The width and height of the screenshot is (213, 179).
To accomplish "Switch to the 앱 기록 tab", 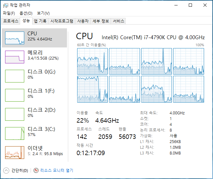I will coord(40,21).
